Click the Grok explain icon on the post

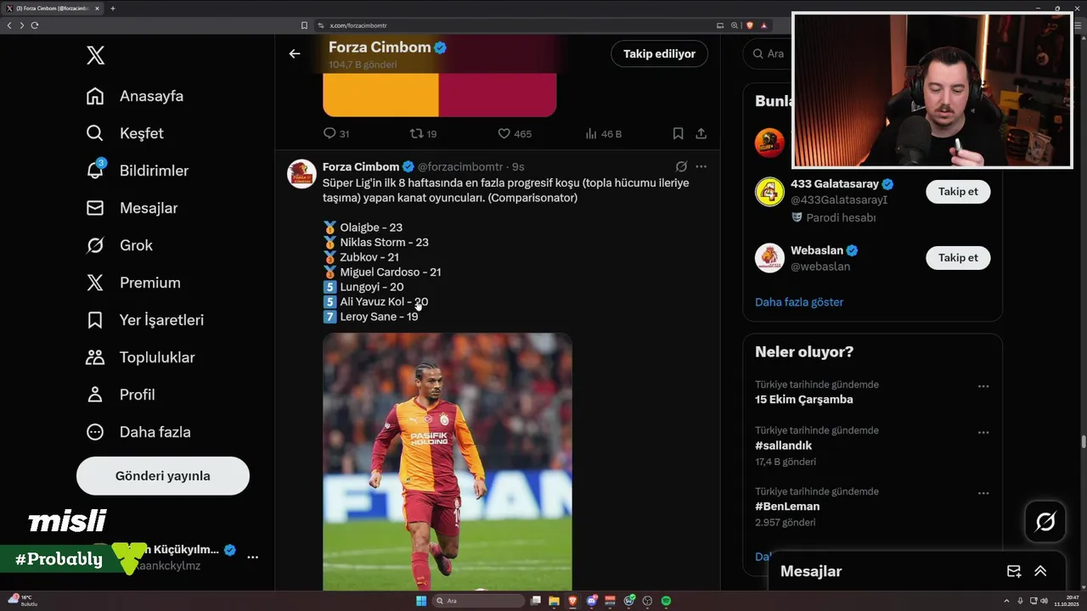pos(681,167)
